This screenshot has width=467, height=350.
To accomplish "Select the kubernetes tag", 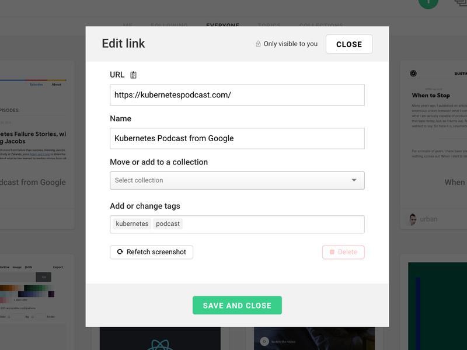I will 132,224.
